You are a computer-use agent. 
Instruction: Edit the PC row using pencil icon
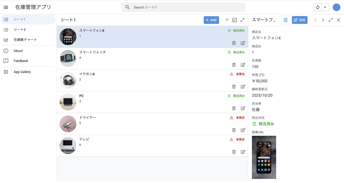coord(243,108)
